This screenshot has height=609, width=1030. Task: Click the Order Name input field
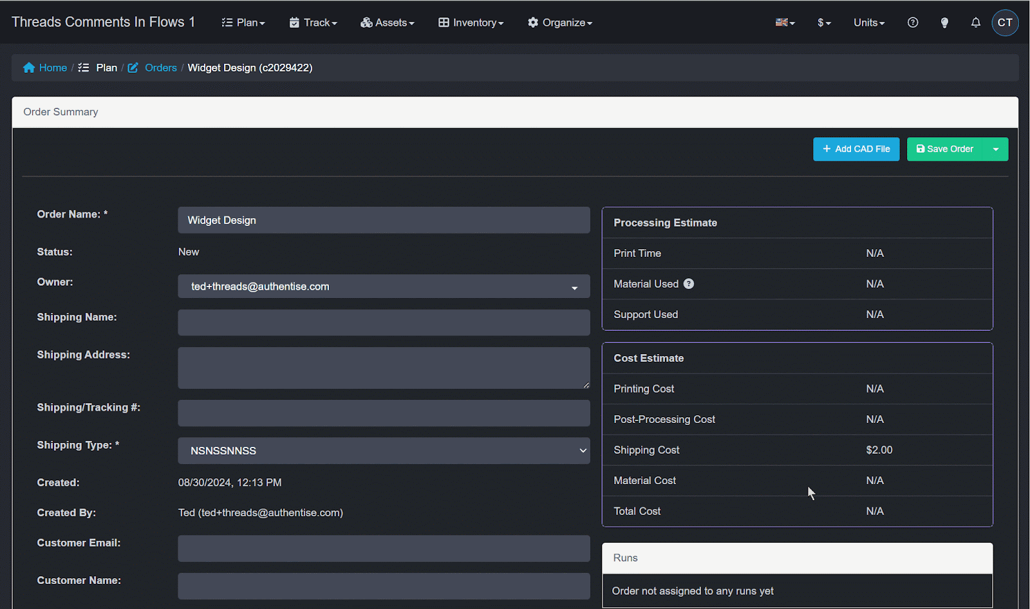(384, 220)
